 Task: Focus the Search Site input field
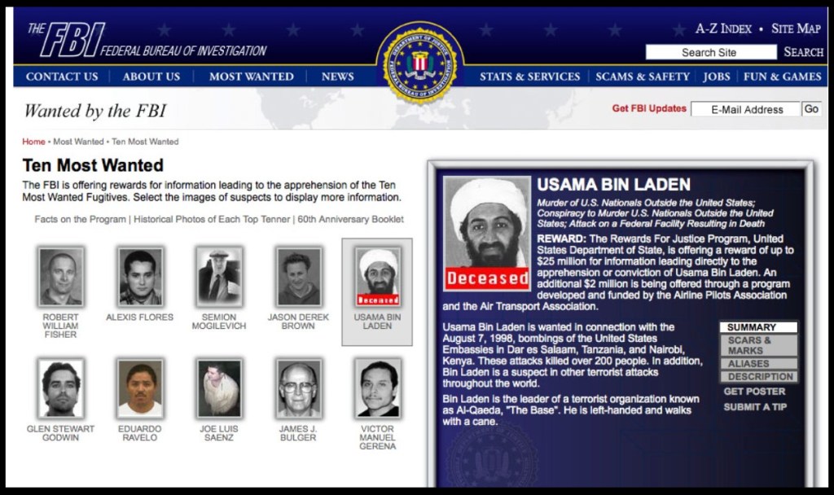[710, 52]
